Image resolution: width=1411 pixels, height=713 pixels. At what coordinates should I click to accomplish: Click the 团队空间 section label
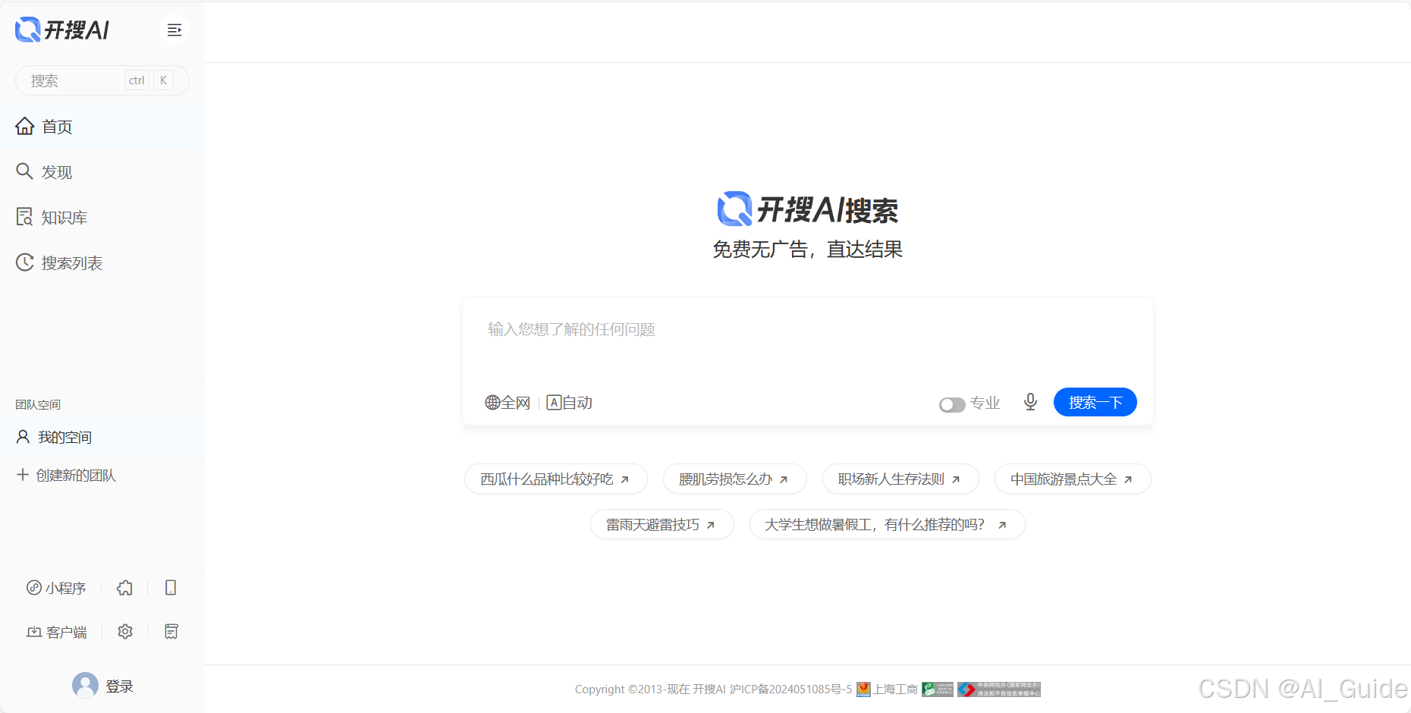(x=38, y=404)
